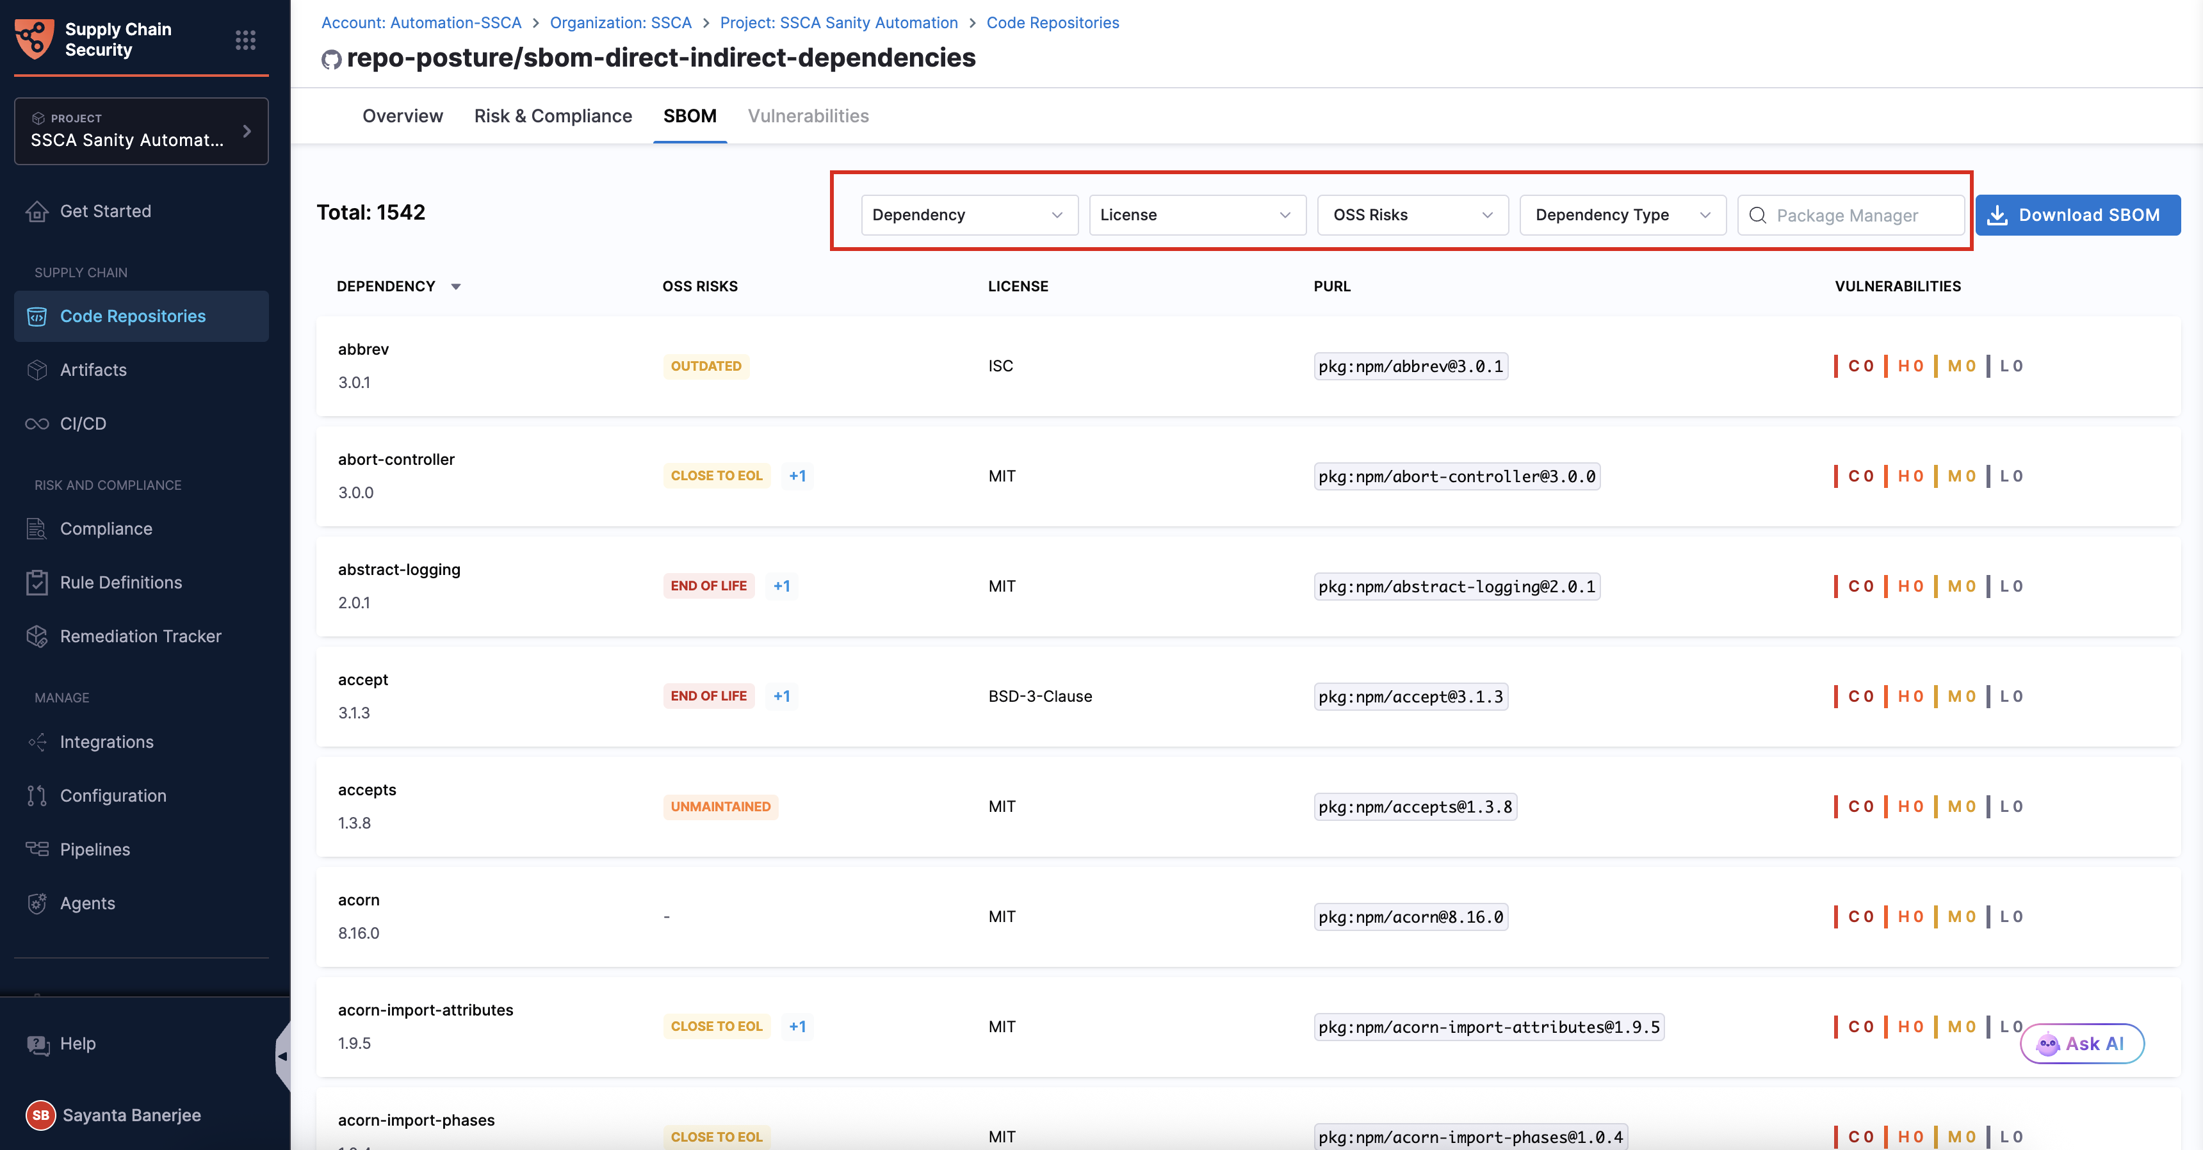The image size is (2203, 1150).
Task: Click the Artifacts cube icon in sidebar
Action: click(37, 369)
